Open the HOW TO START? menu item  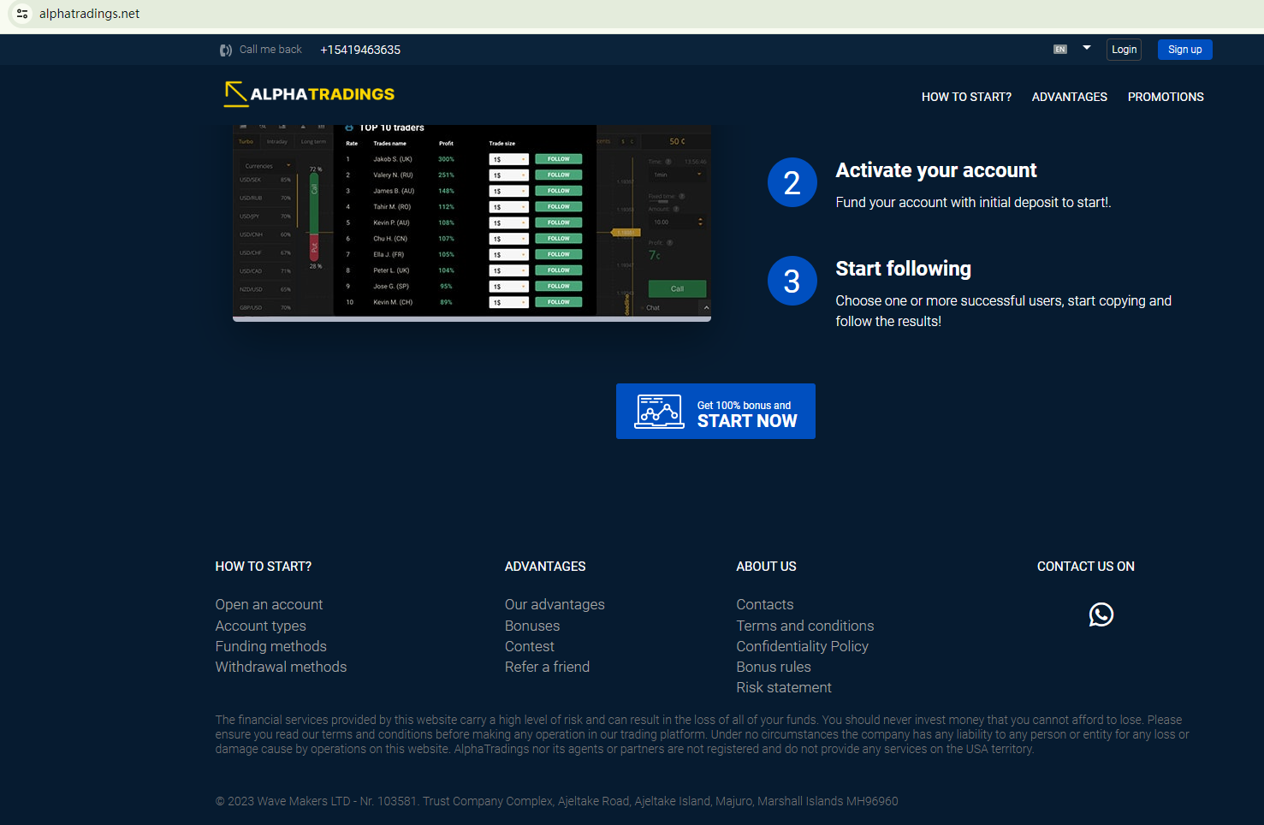(966, 98)
